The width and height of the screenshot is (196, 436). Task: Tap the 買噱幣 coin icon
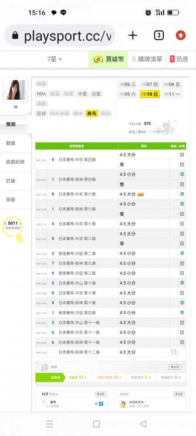point(98,59)
